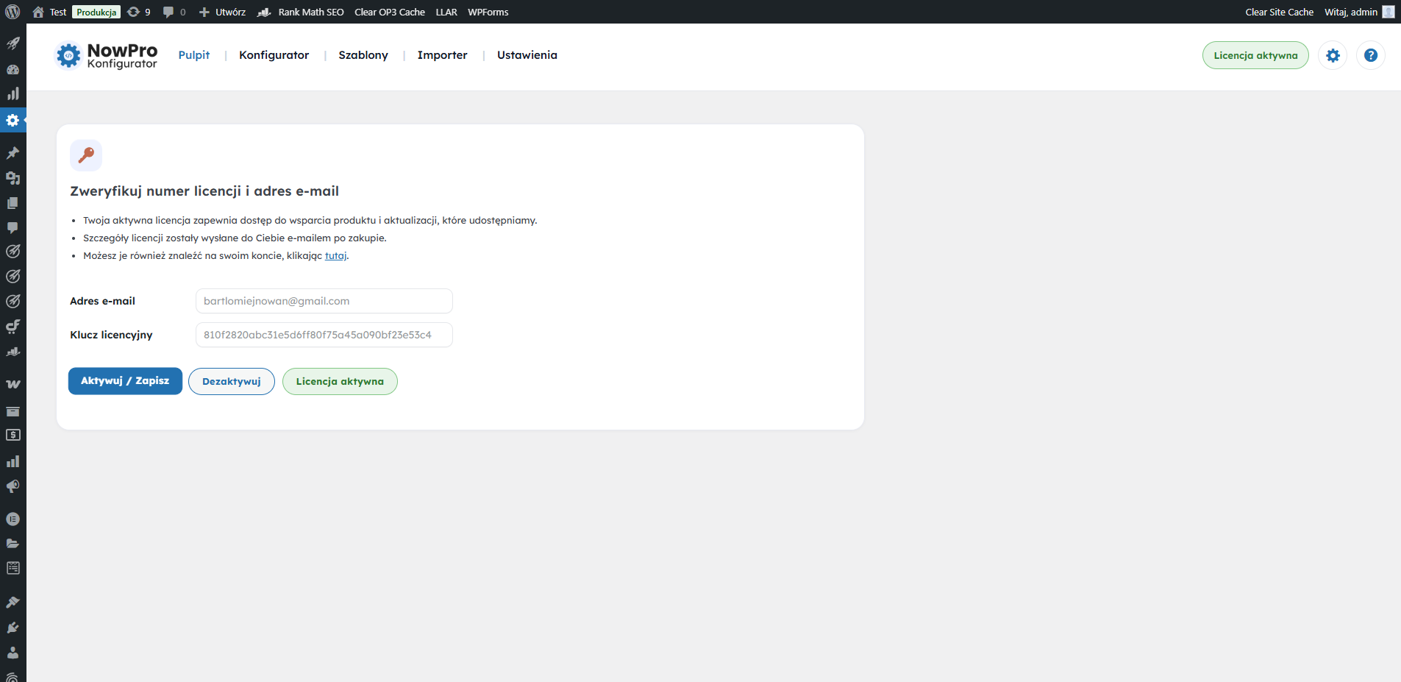
Task: Click the comments bubble in admin bar
Action: coord(174,12)
